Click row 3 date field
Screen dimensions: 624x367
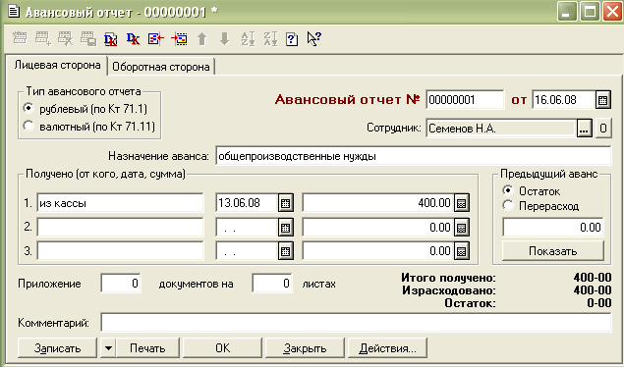click(247, 251)
